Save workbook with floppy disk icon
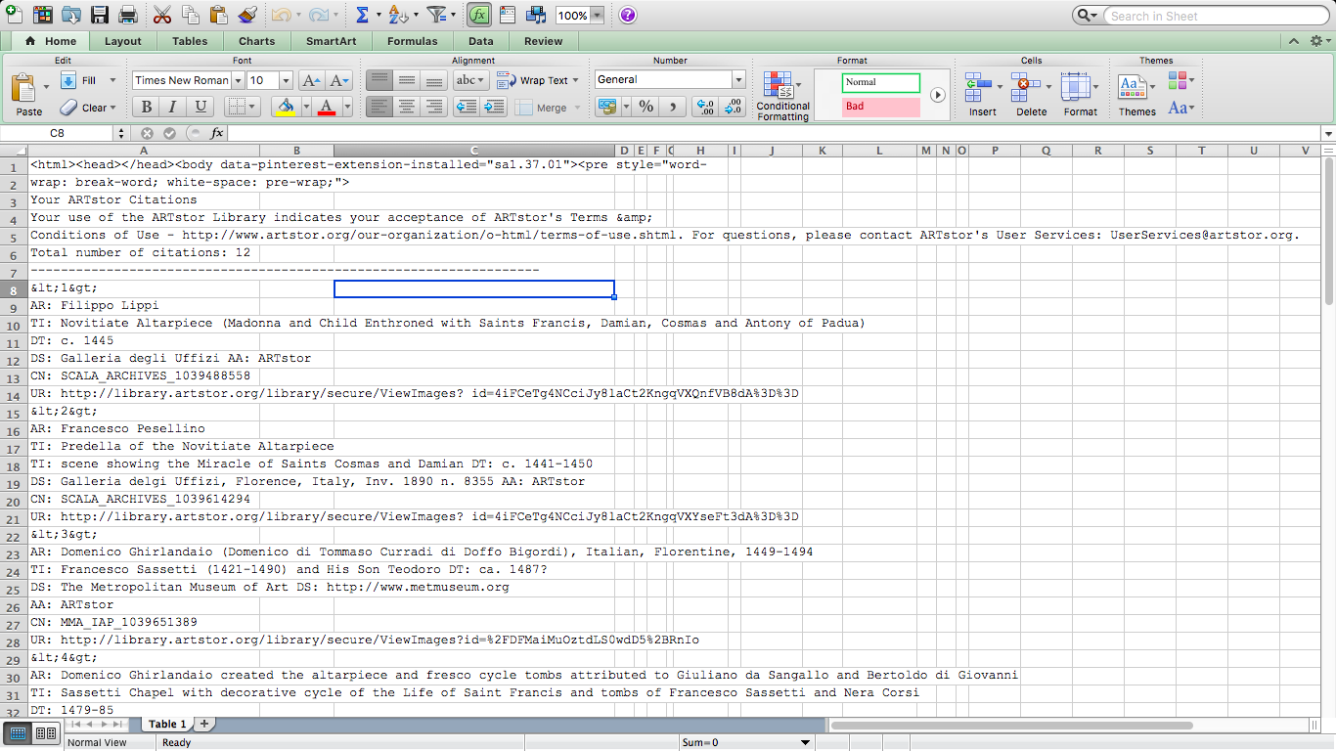1336x751 pixels. pos(100,15)
